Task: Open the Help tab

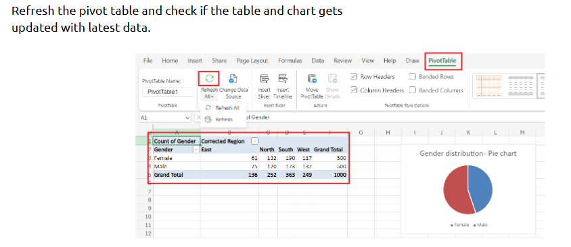Action: (x=390, y=61)
